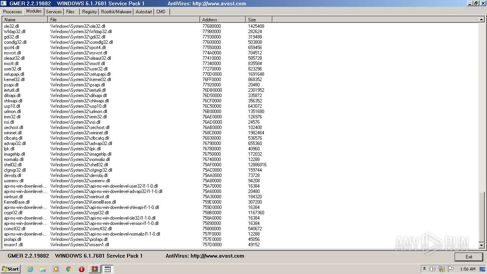Select the wininet.dll row
The width and height of the screenshot is (487, 274).
[240, 133]
